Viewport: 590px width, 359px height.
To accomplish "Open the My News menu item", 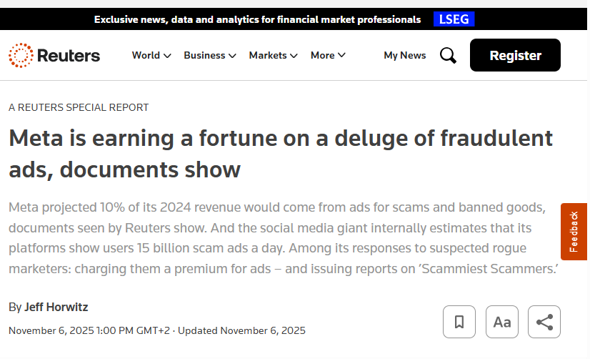I will tap(404, 55).
